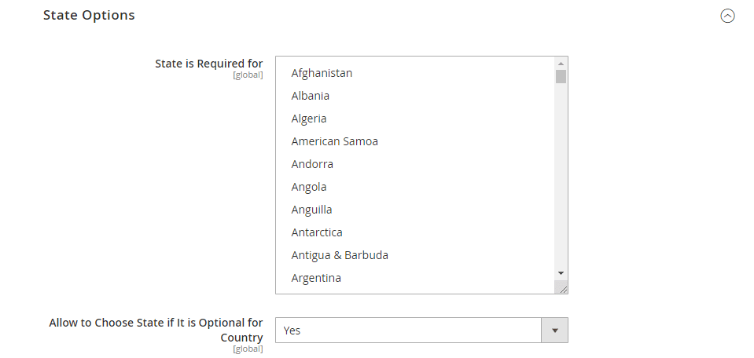Select Argentina in the list

click(x=316, y=278)
